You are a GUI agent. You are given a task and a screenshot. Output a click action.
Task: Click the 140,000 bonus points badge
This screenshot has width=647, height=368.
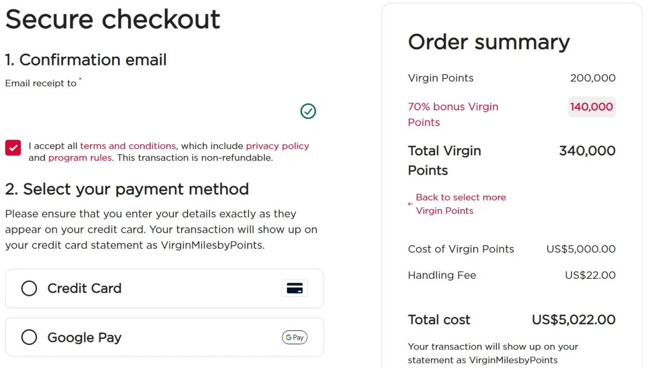[592, 107]
